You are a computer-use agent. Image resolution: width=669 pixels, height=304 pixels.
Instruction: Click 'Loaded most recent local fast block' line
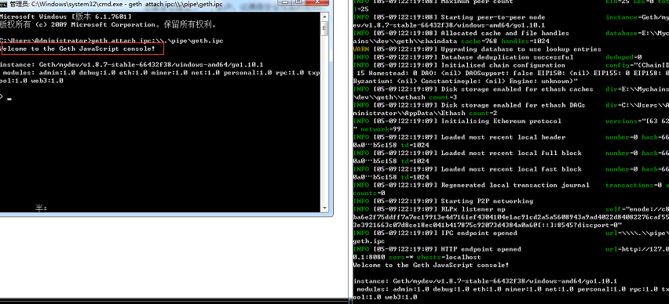[x=511, y=169]
